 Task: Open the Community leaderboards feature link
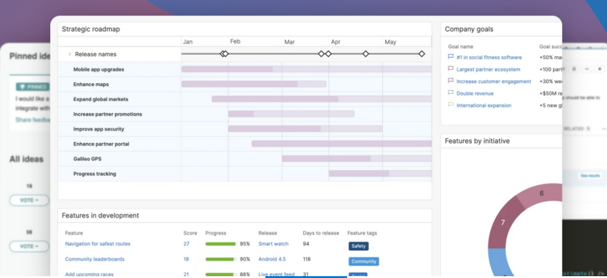(x=95, y=259)
